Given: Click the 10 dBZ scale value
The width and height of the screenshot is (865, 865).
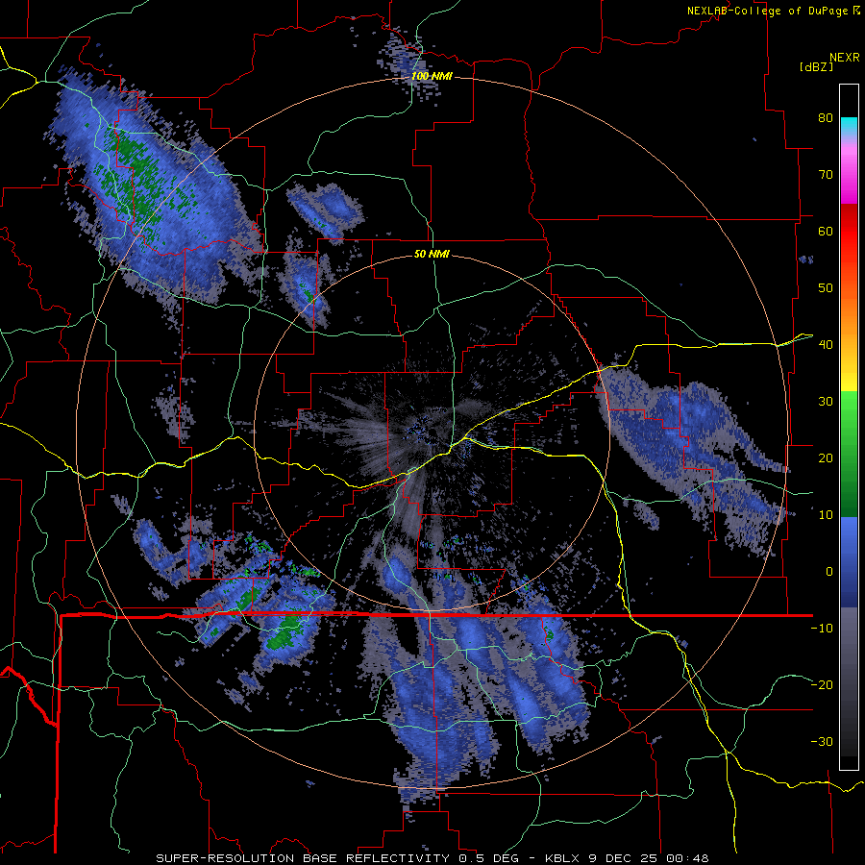Looking at the screenshot, I should coord(826,515).
